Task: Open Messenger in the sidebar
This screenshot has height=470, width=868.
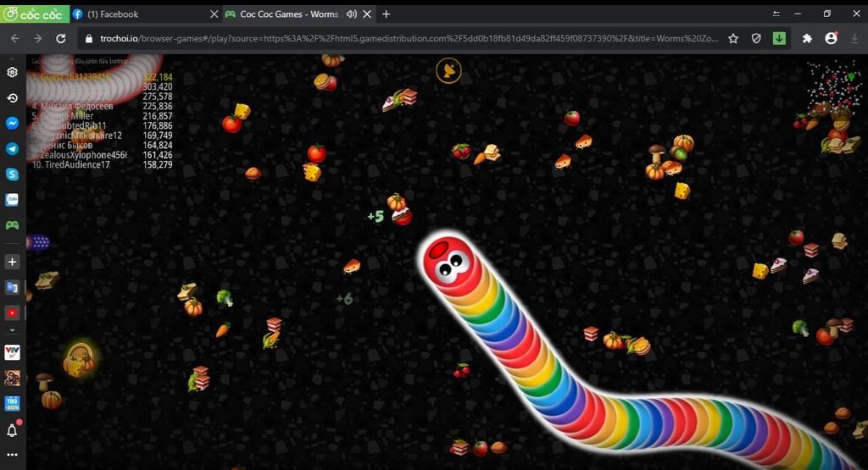Action: click(12, 124)
